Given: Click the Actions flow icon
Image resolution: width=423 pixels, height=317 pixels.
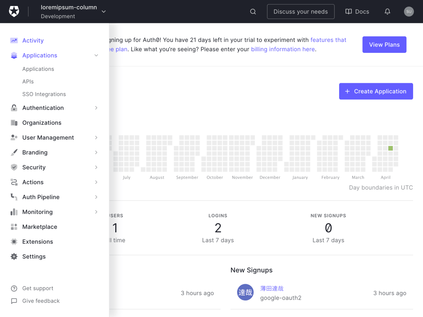Looking at the screenshot, I should tap(14, 182).
